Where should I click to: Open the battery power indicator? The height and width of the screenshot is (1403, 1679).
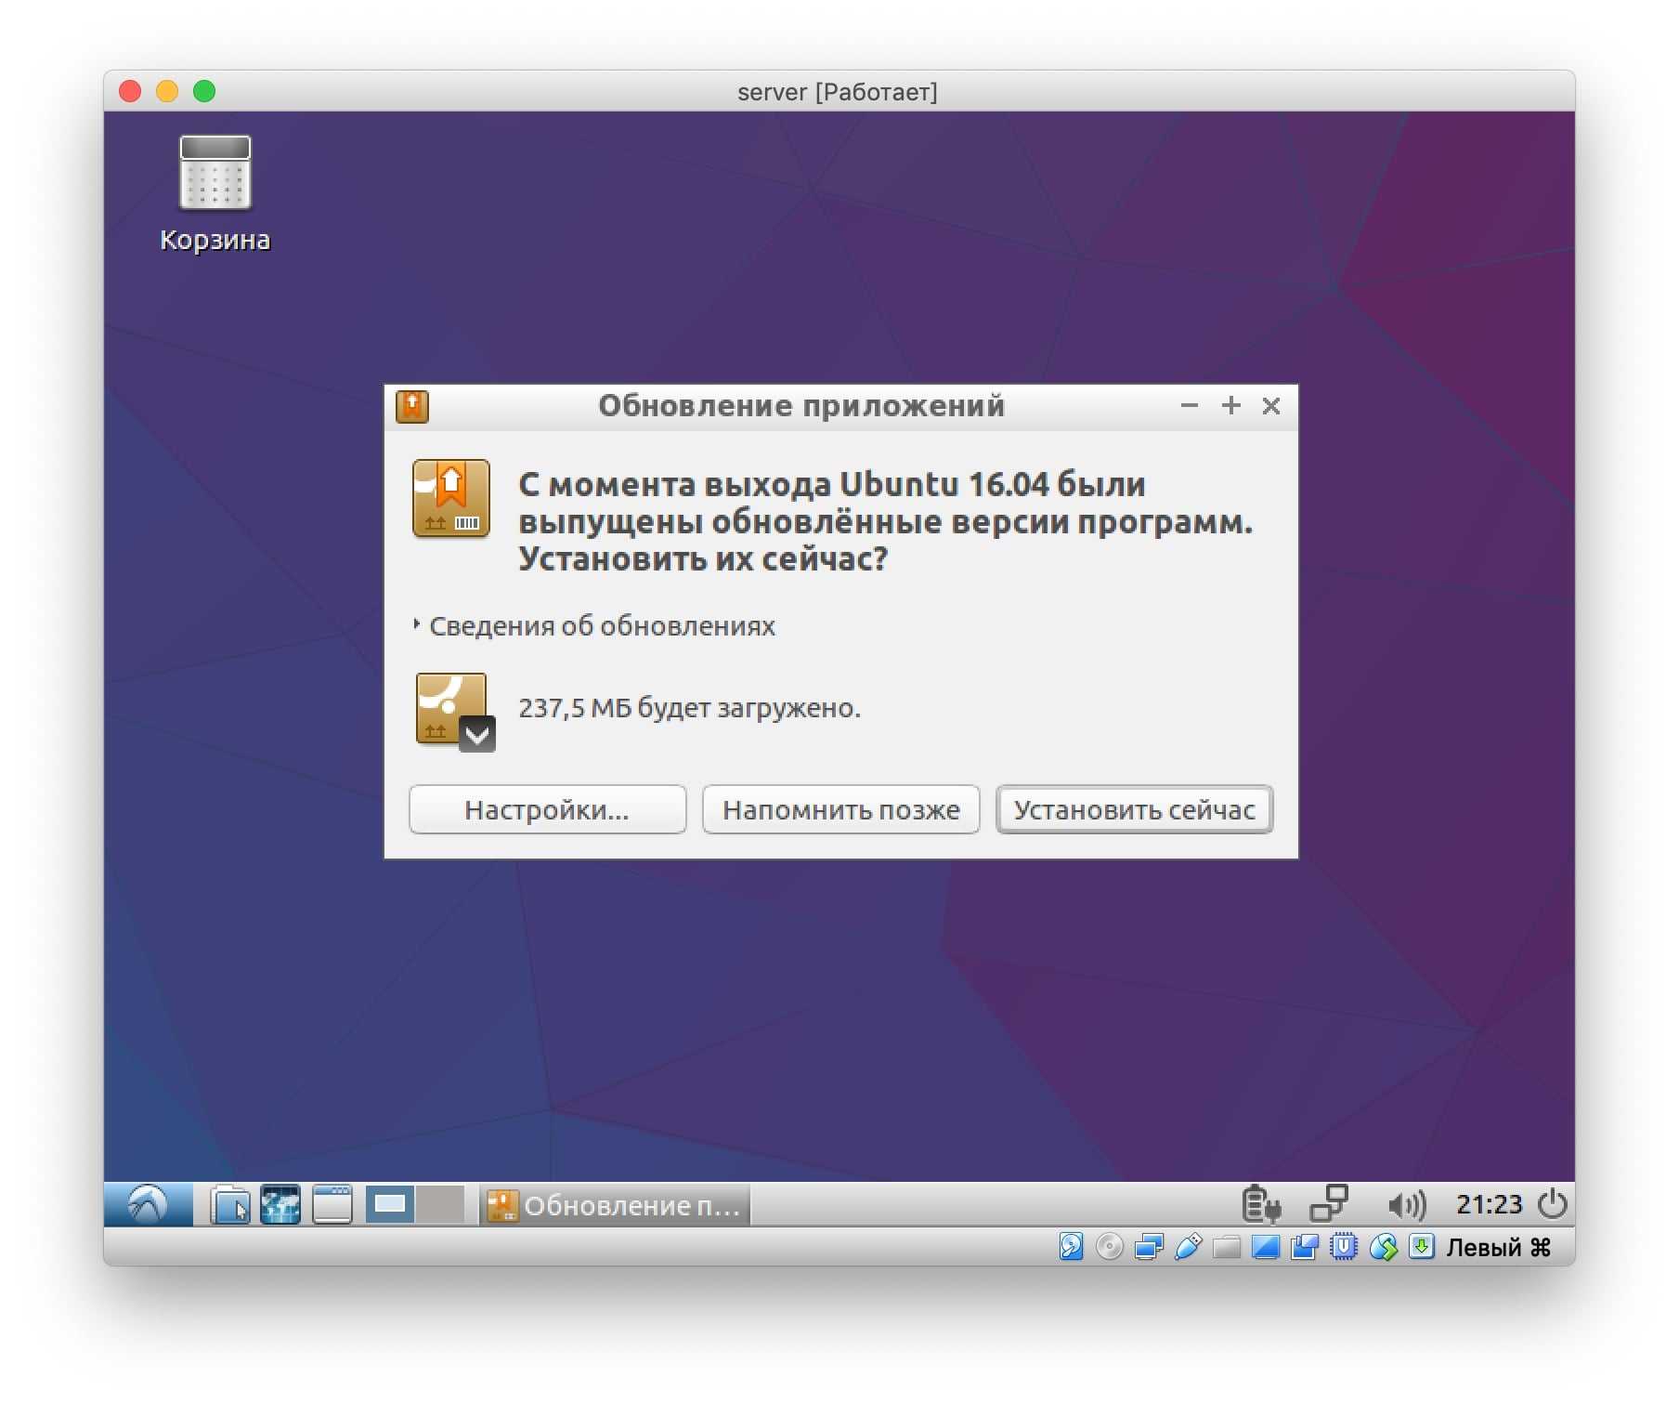[1261, 1205]
